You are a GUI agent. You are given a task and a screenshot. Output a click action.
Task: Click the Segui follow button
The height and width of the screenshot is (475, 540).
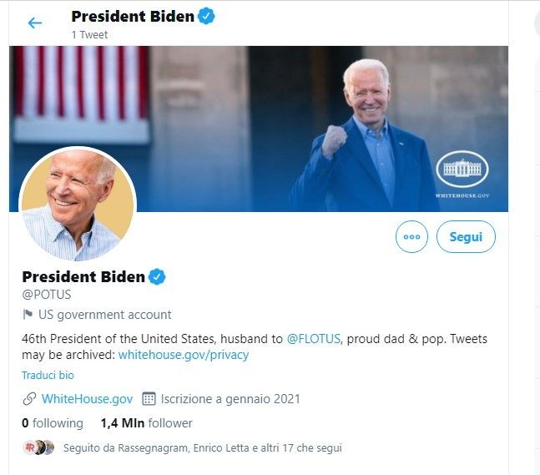(466, 236)
